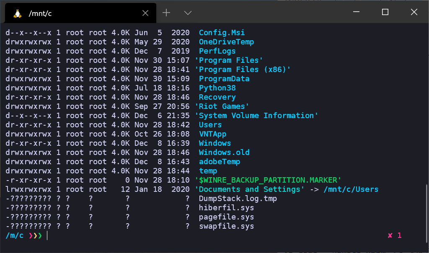This screenshot has width=429, height=253.
Task: Click the OneDriveTemp directory name
Action: click(226, 42)
